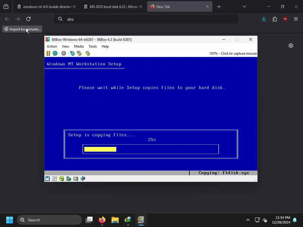Open the browser extensions icon
303x227 pixels.
pyautogui.click(x=275, y=19)
